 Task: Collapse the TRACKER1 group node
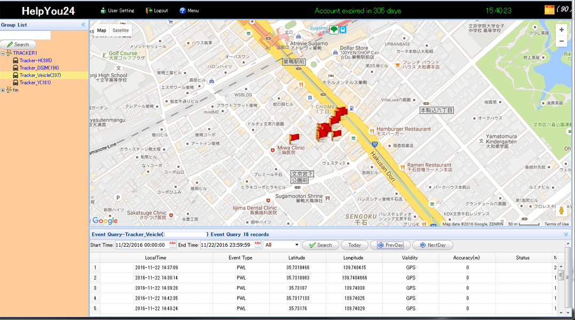click(3, 53)
